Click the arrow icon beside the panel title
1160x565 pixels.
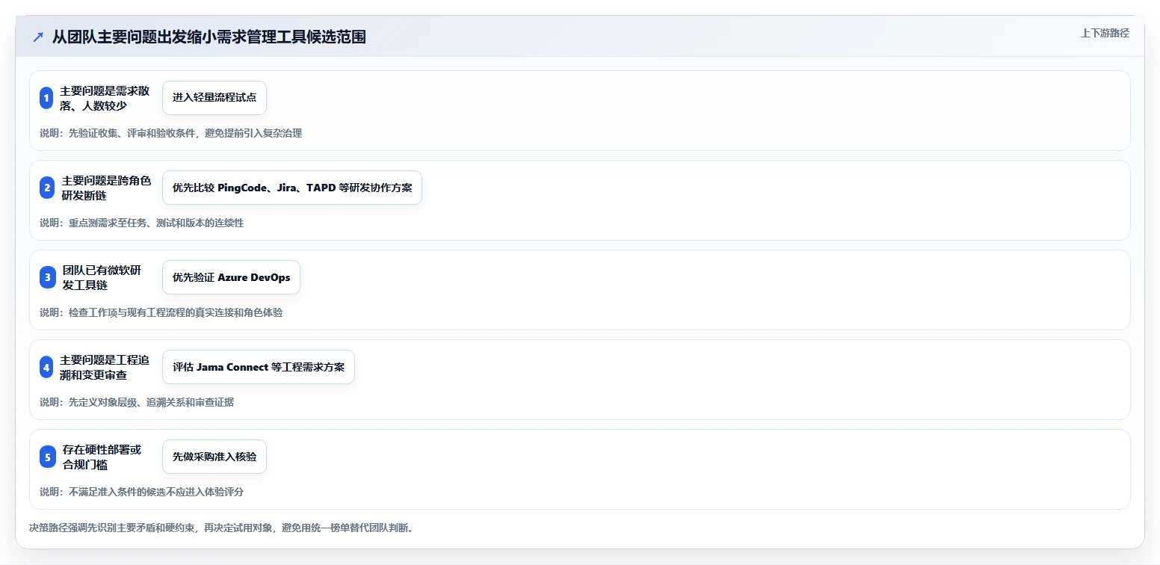point(38,37)
